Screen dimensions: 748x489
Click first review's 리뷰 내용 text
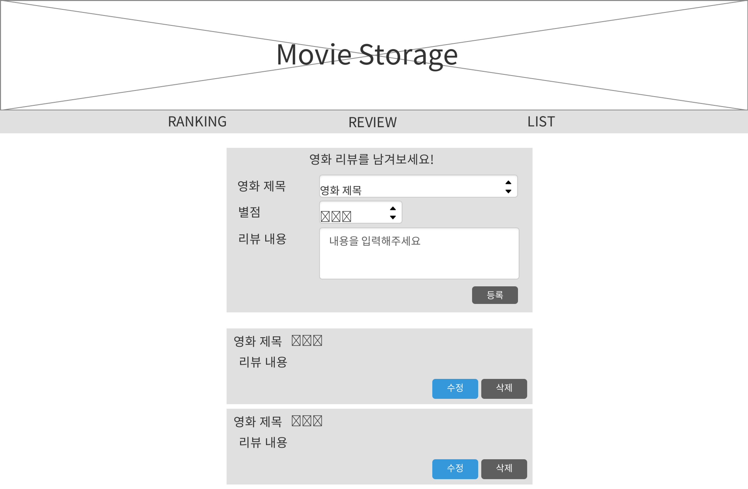click(263, 362)
